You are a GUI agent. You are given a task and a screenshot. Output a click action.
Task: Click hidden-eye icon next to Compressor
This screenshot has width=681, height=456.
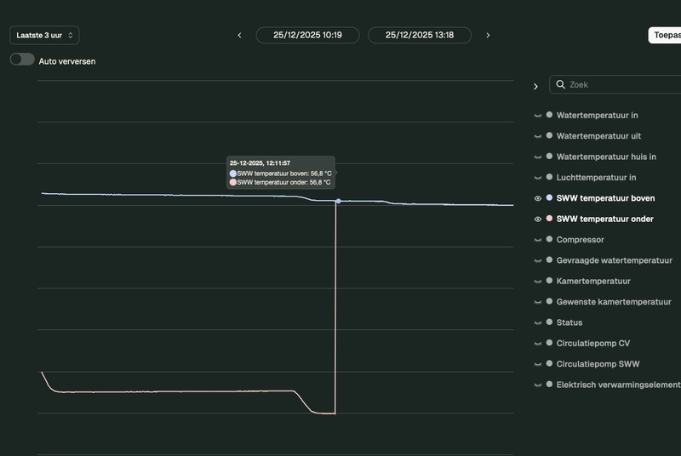[x=537, y=240]
